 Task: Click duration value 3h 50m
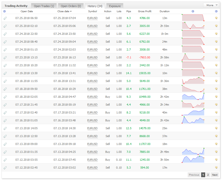click(x=165, y=160)
